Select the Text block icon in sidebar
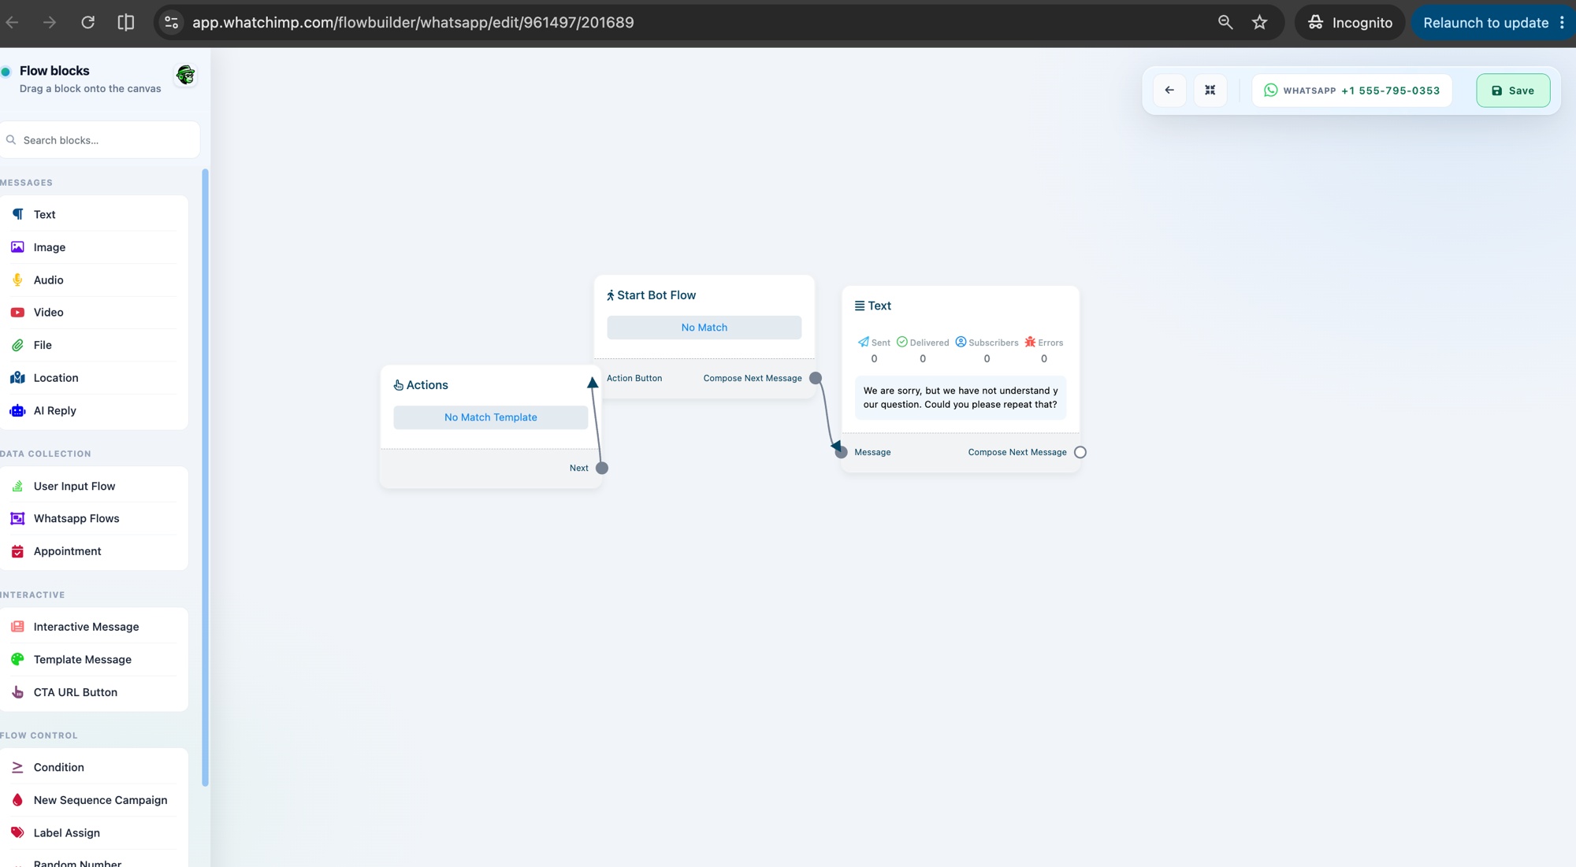 coord(17,214)
